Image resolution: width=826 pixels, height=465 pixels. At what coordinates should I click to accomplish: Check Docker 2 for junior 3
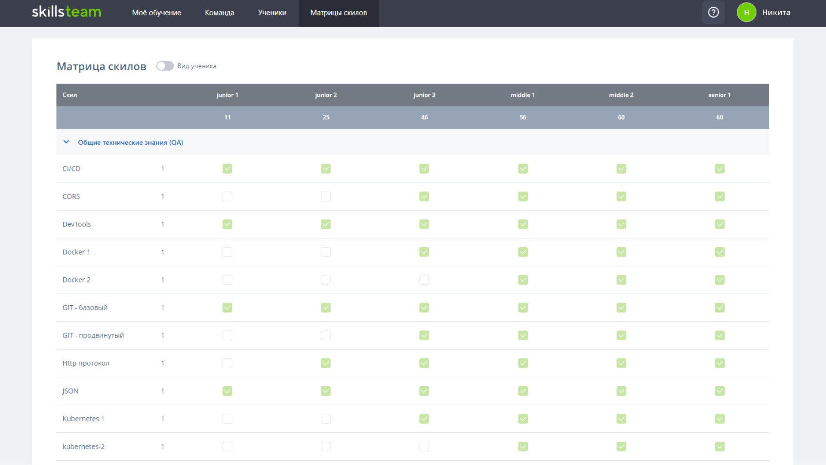click(424, 280)
